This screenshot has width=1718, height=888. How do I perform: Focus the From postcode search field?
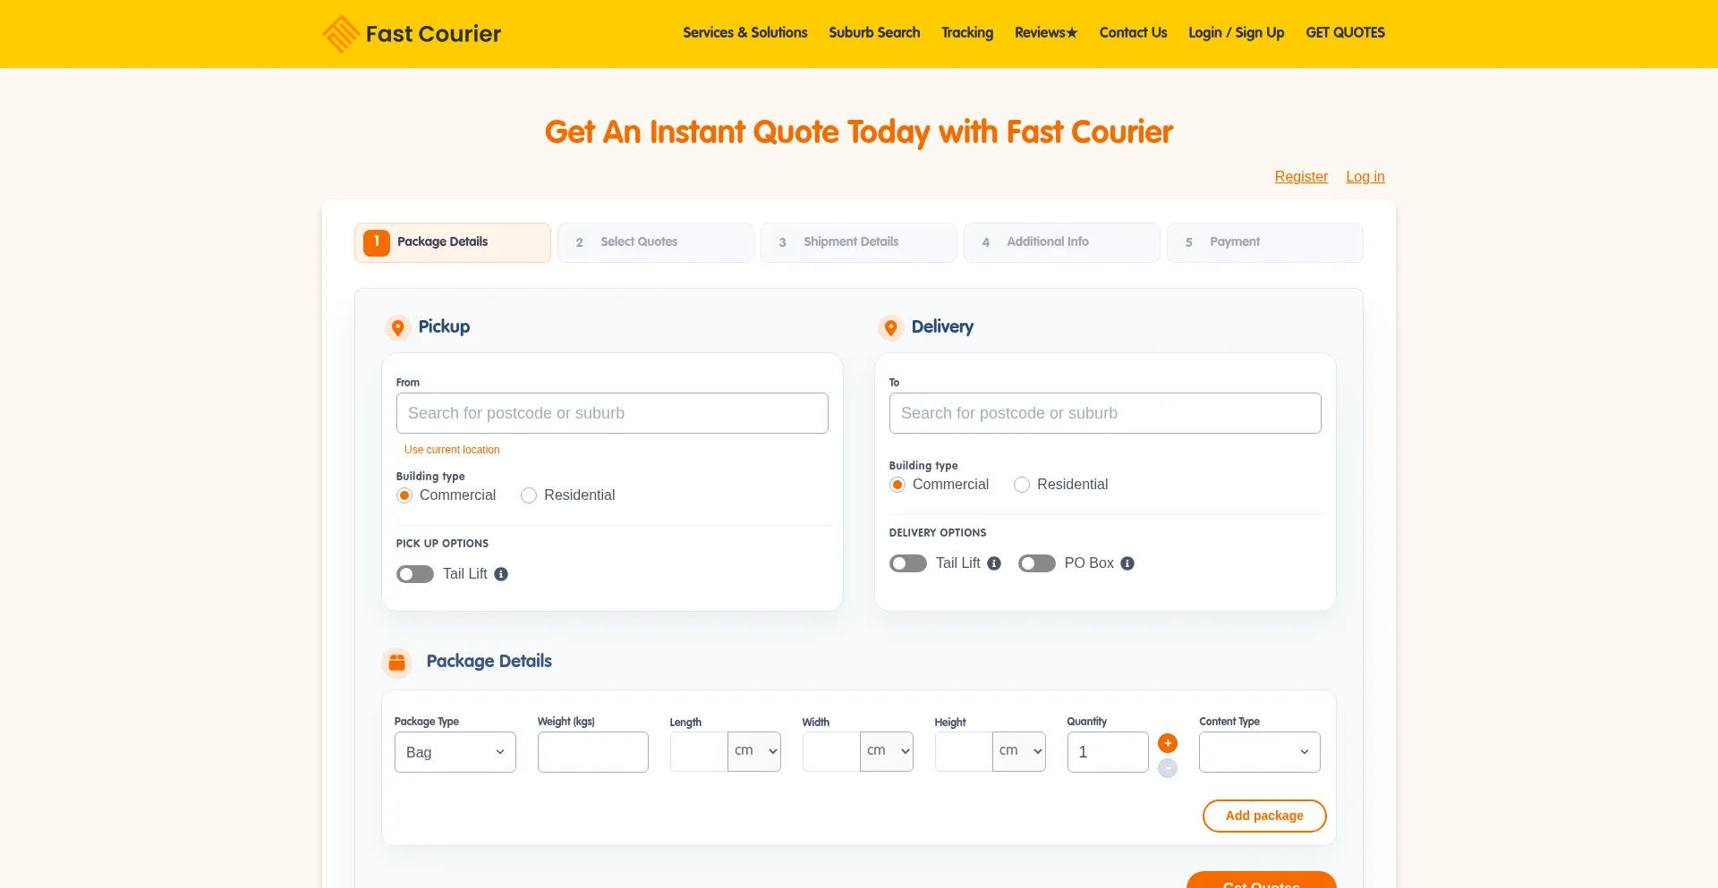pyautogui.click(x=612, y=413)
